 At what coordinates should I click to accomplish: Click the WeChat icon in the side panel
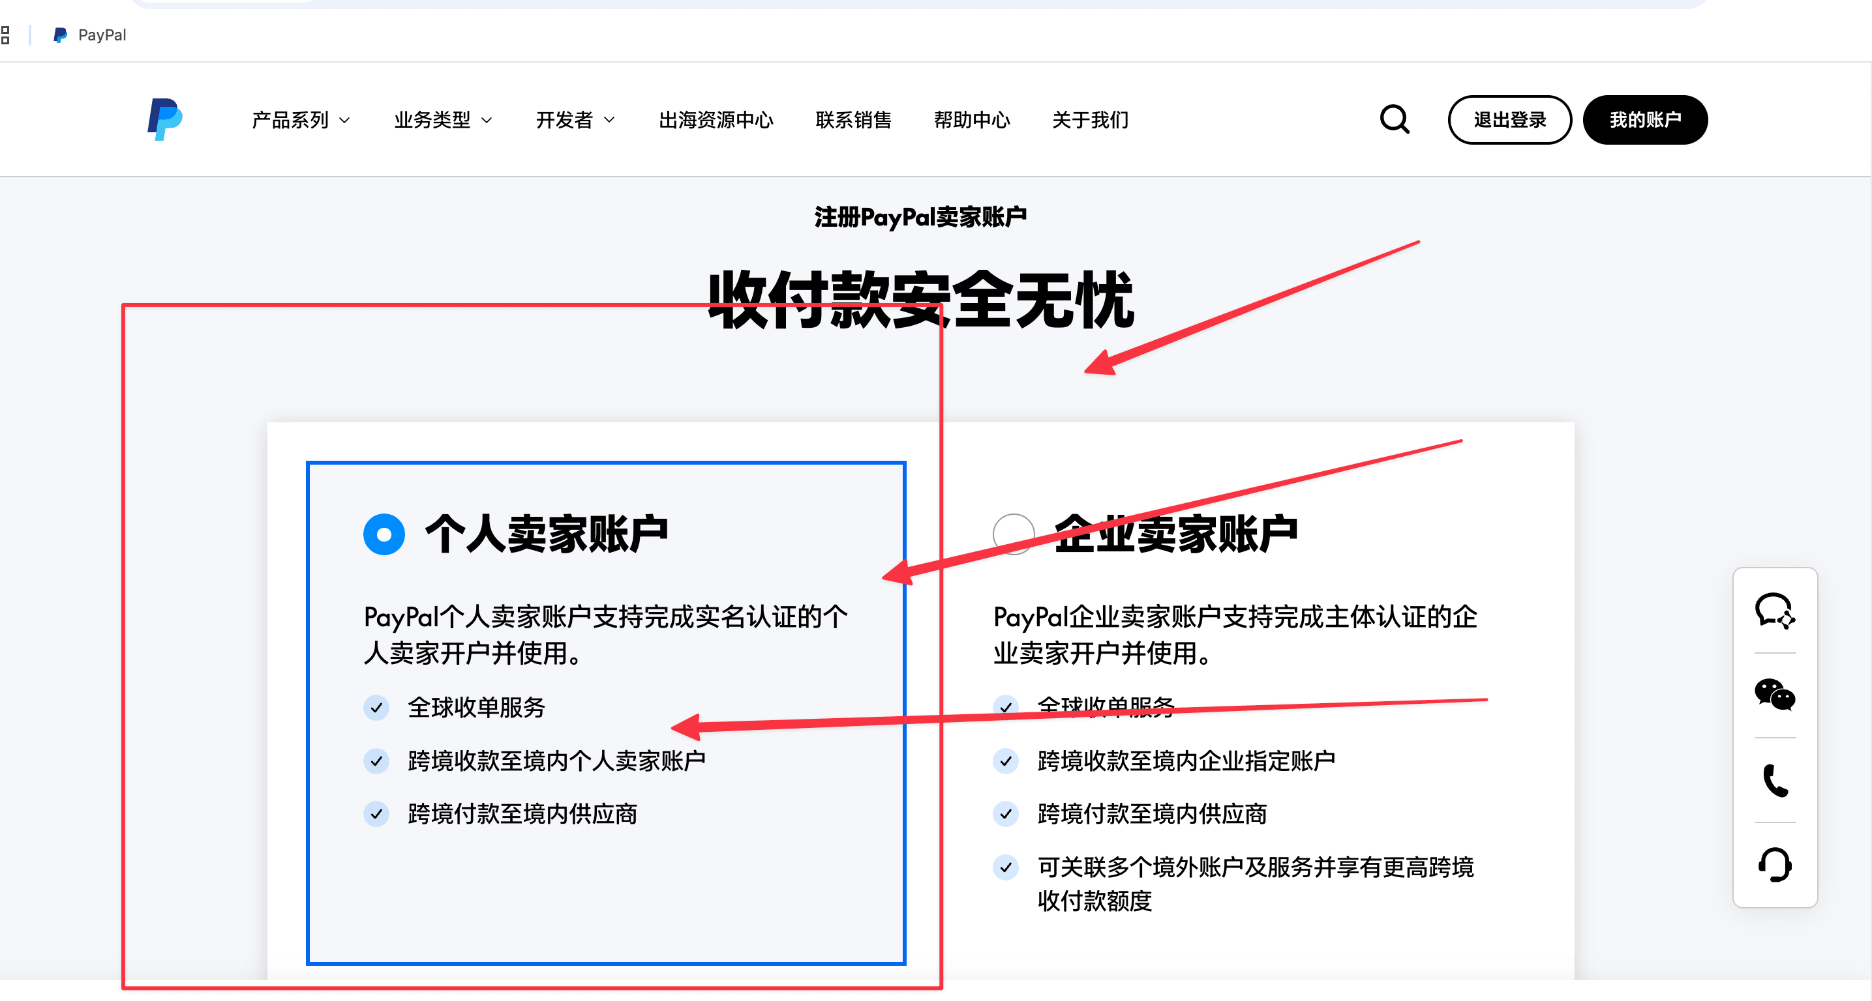tap(1774, 695)
